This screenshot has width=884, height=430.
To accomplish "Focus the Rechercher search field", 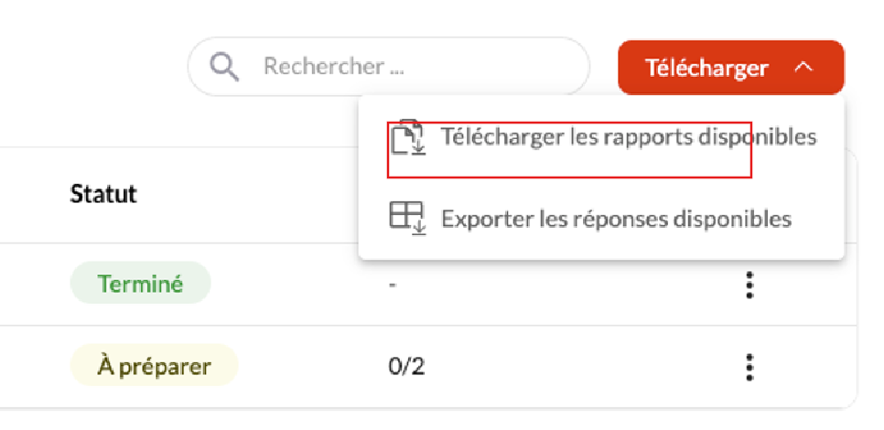I will 388,67.
